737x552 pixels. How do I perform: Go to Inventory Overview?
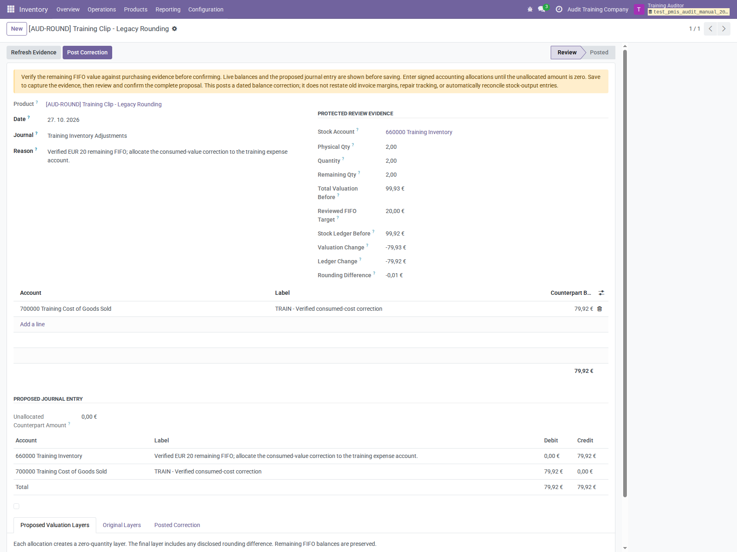(68, 9)
